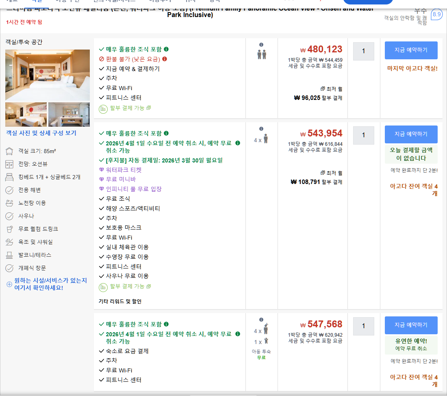Screen dimensions: 447x396
Task: Click bed icon beside 킹베드 1개 + 싱글베드 2개
Action: click(9, 177)
